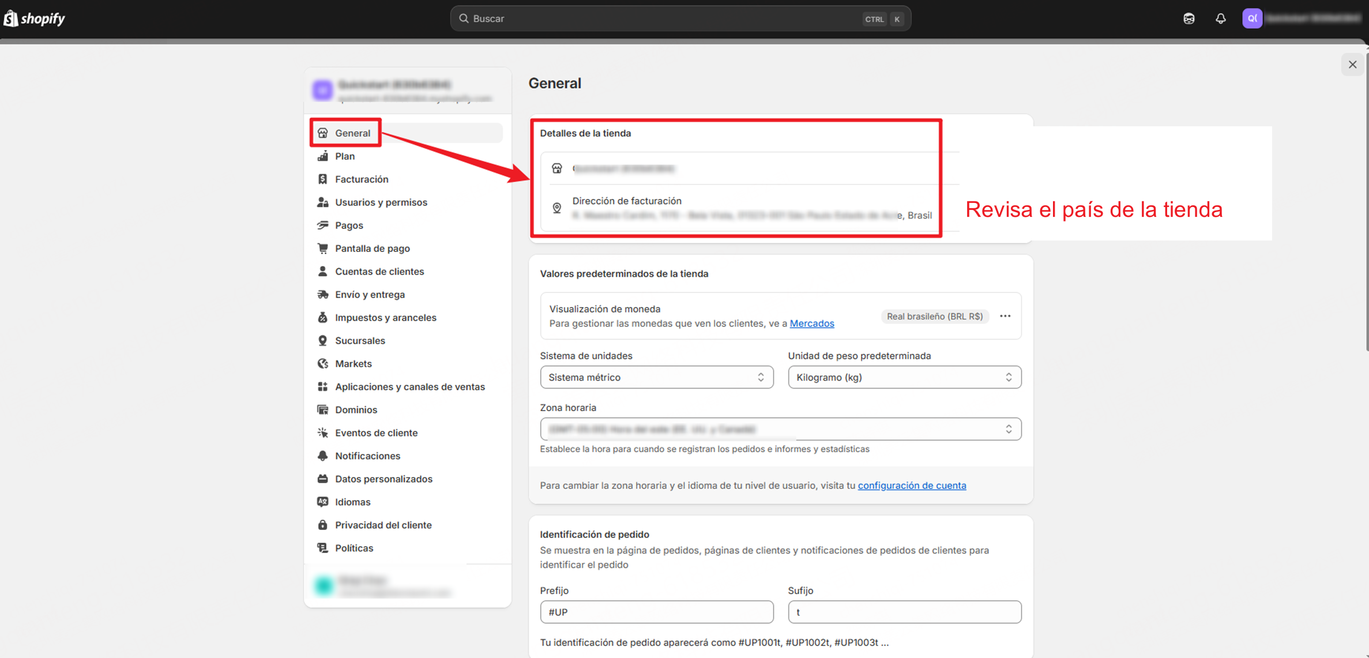The width and height of the screenshot is (1369, 658).
Task: Open the configuración de cuenta link
Action: coord(912,486)
